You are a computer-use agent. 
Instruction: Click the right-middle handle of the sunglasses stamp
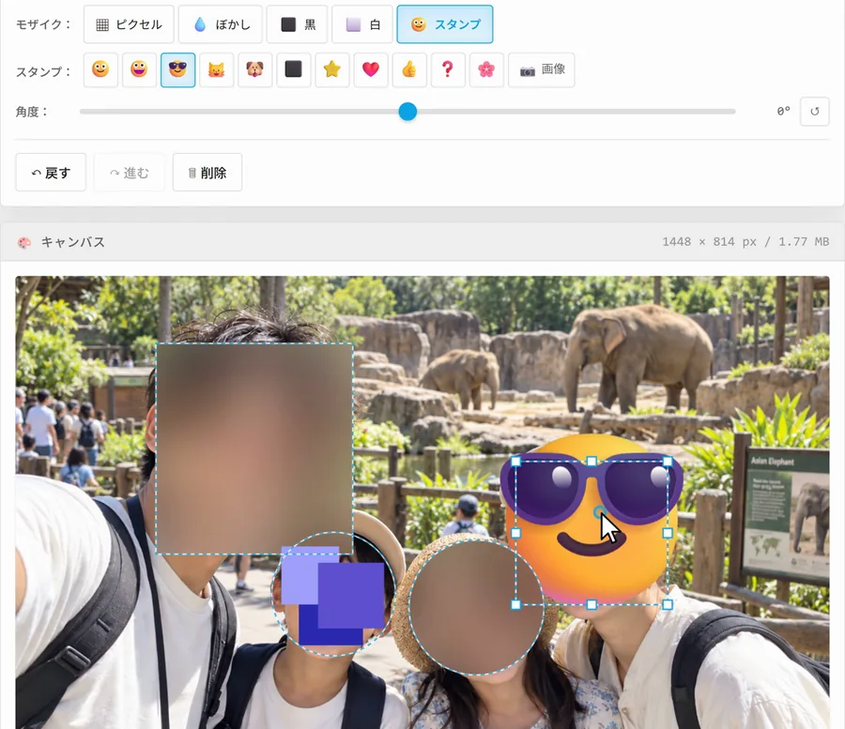(x=668, y=533)
